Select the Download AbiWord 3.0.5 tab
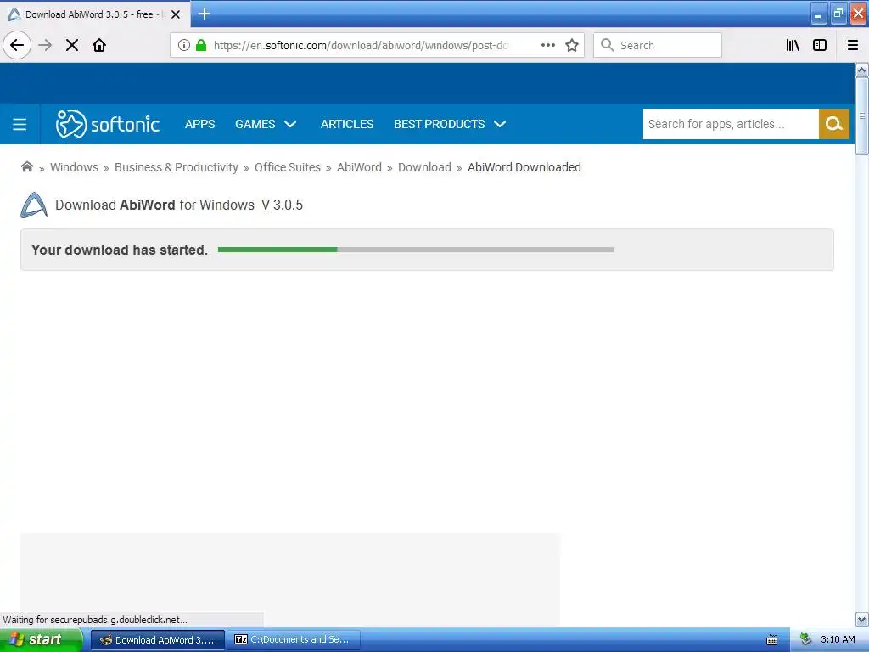Screen dimensions: 869x652 [95, 14]
